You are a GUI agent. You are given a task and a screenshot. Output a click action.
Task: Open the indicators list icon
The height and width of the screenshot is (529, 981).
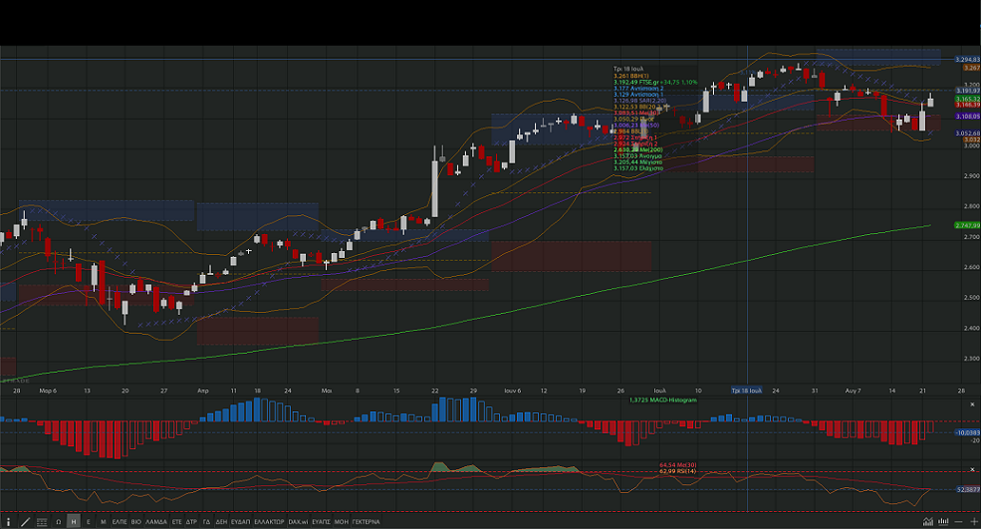(x=42, y=521)
